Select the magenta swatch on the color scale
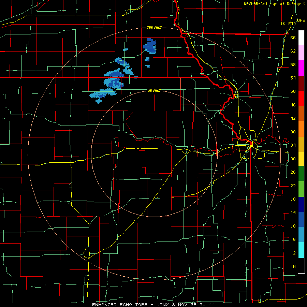This screenshot has height=307, width=307. [x=301, y=68]
